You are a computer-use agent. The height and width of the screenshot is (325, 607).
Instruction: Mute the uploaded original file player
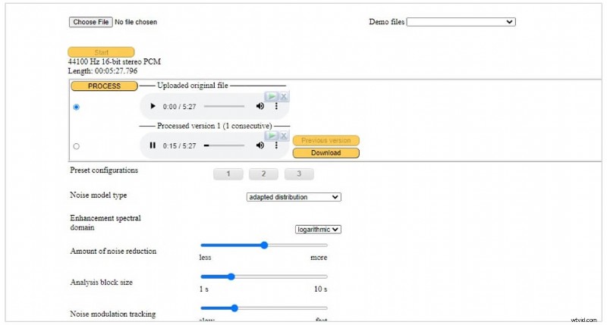[260, 107]
